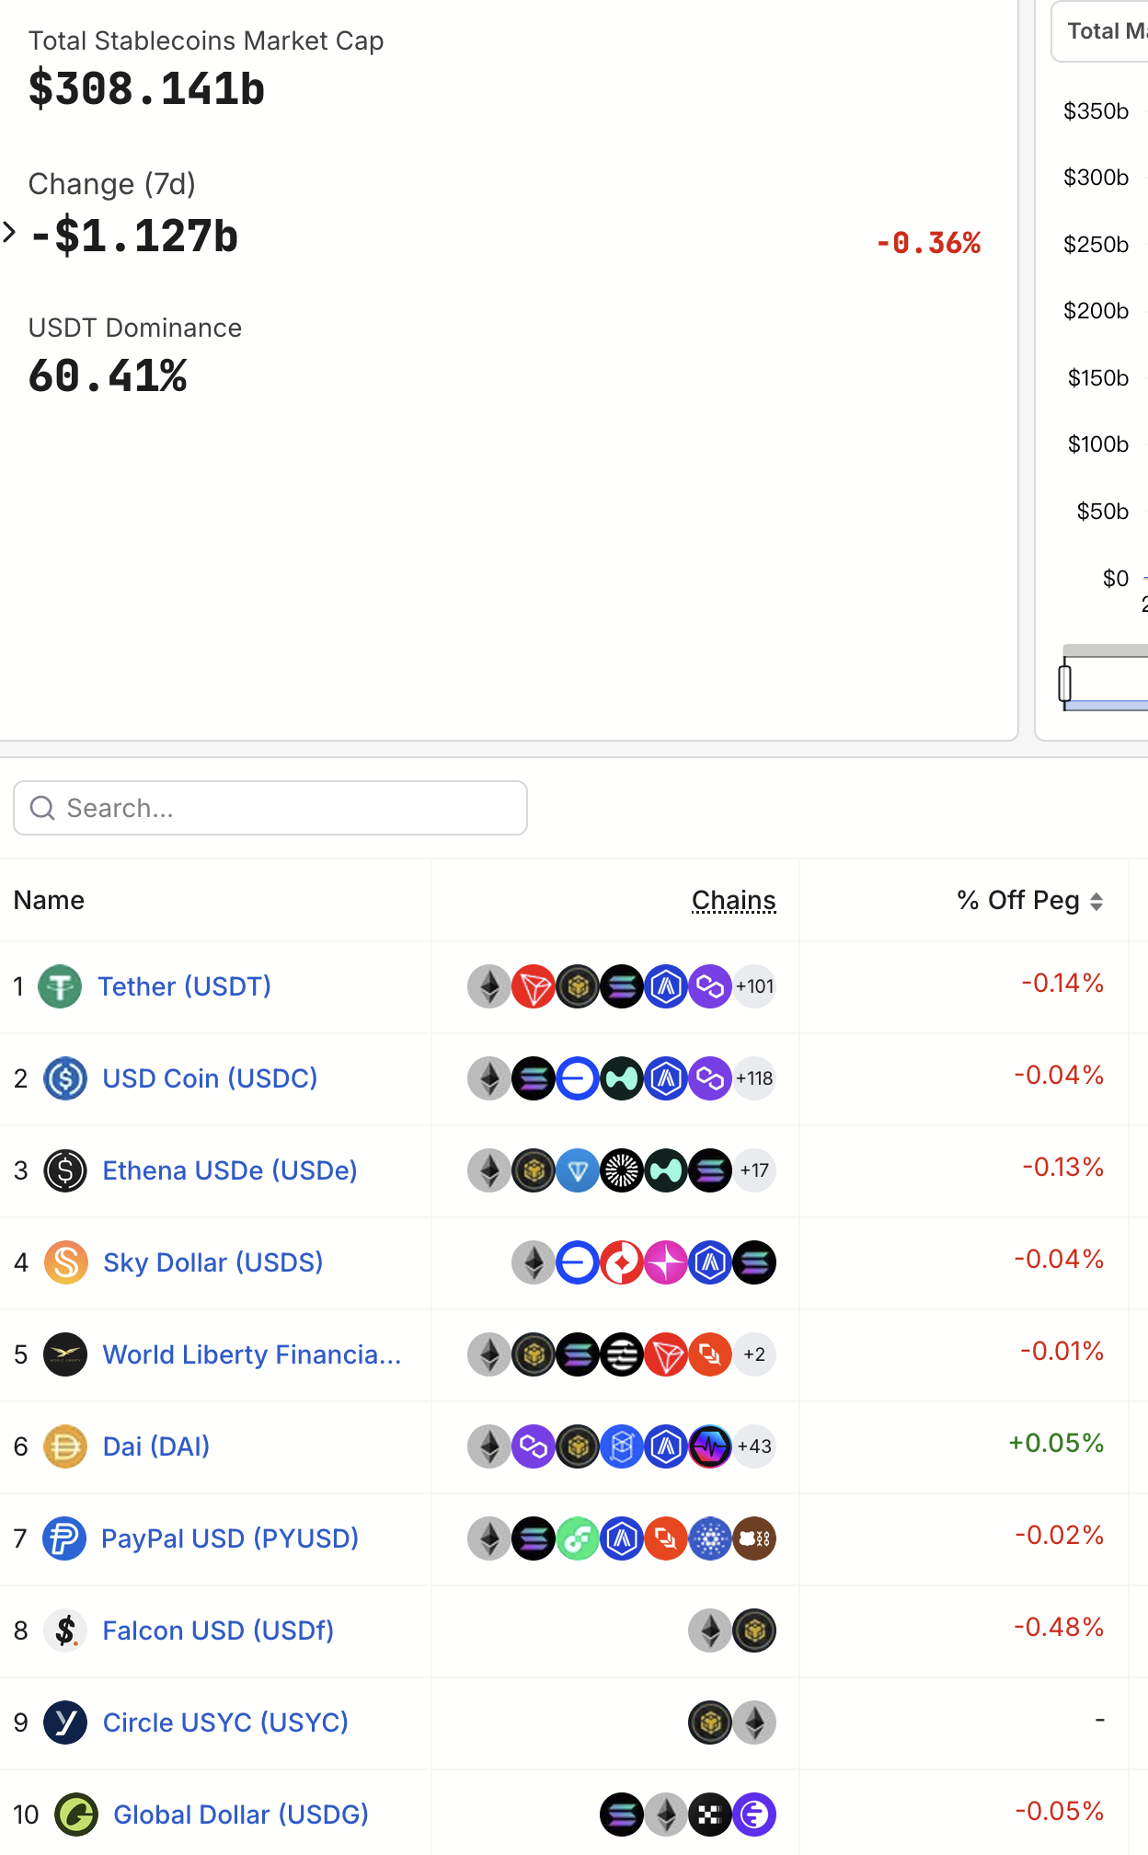Click the Global Dollar logo icon

point(76,1815)
